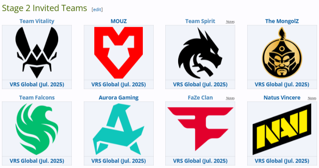
Task: Click VRS Global link under Natus Vincere
Action: [x=282, y=161]
